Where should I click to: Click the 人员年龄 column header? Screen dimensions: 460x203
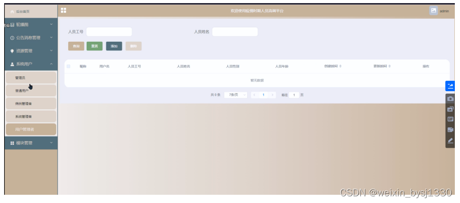282,66
